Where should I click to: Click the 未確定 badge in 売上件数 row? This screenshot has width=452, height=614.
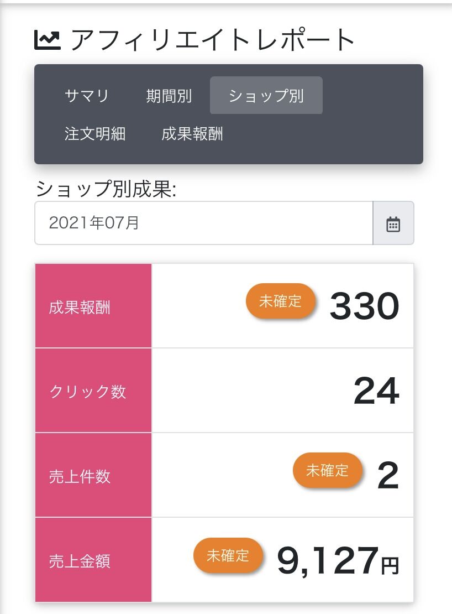[328, 471]
